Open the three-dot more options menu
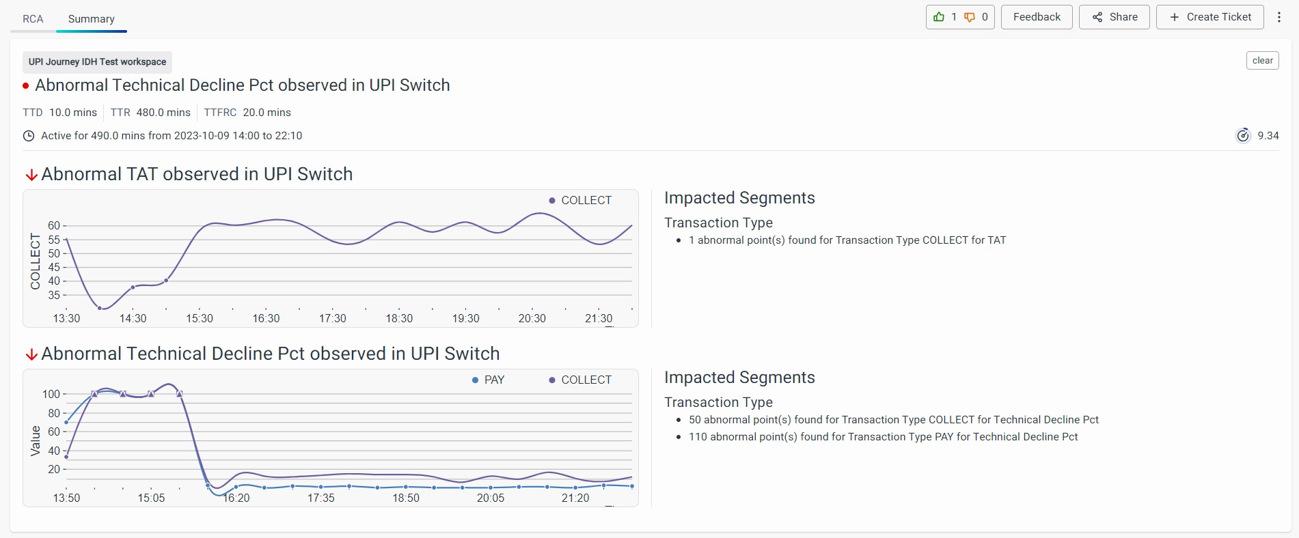 point(1279,17)
